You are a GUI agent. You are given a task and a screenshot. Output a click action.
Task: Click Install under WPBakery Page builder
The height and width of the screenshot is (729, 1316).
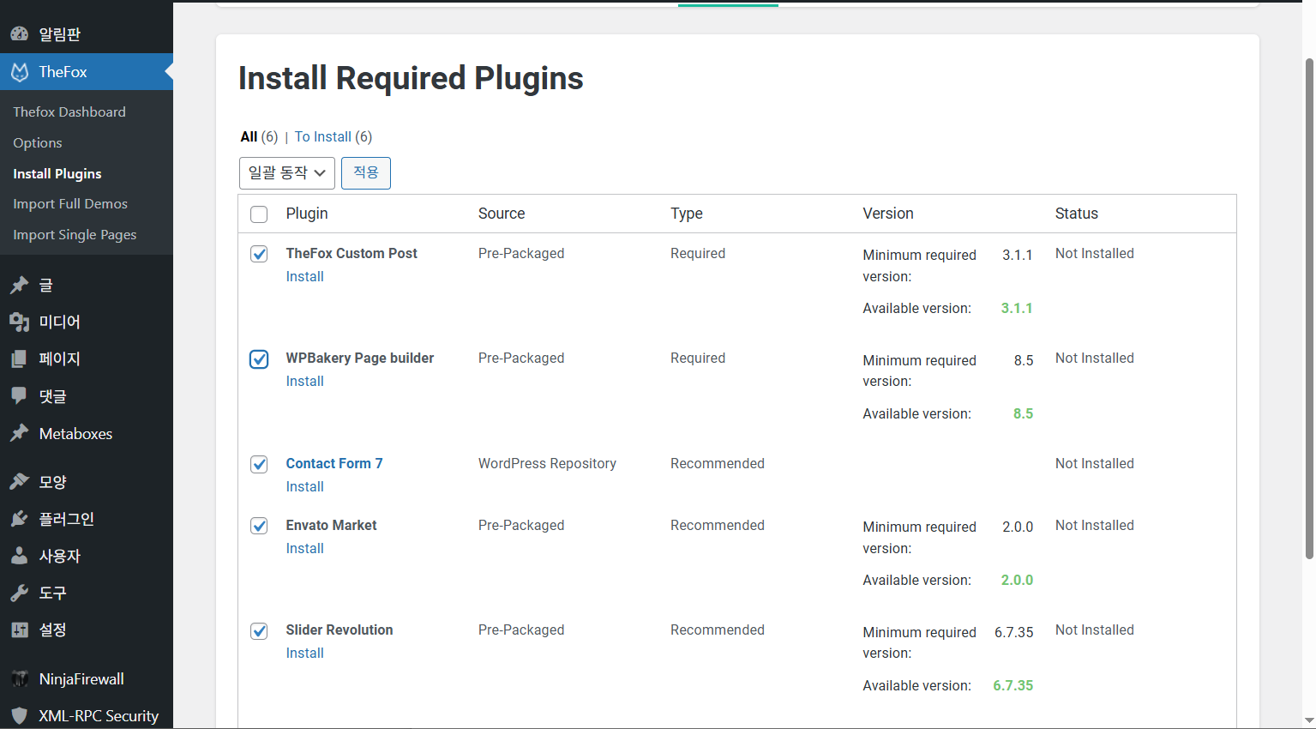coord(305,381)
